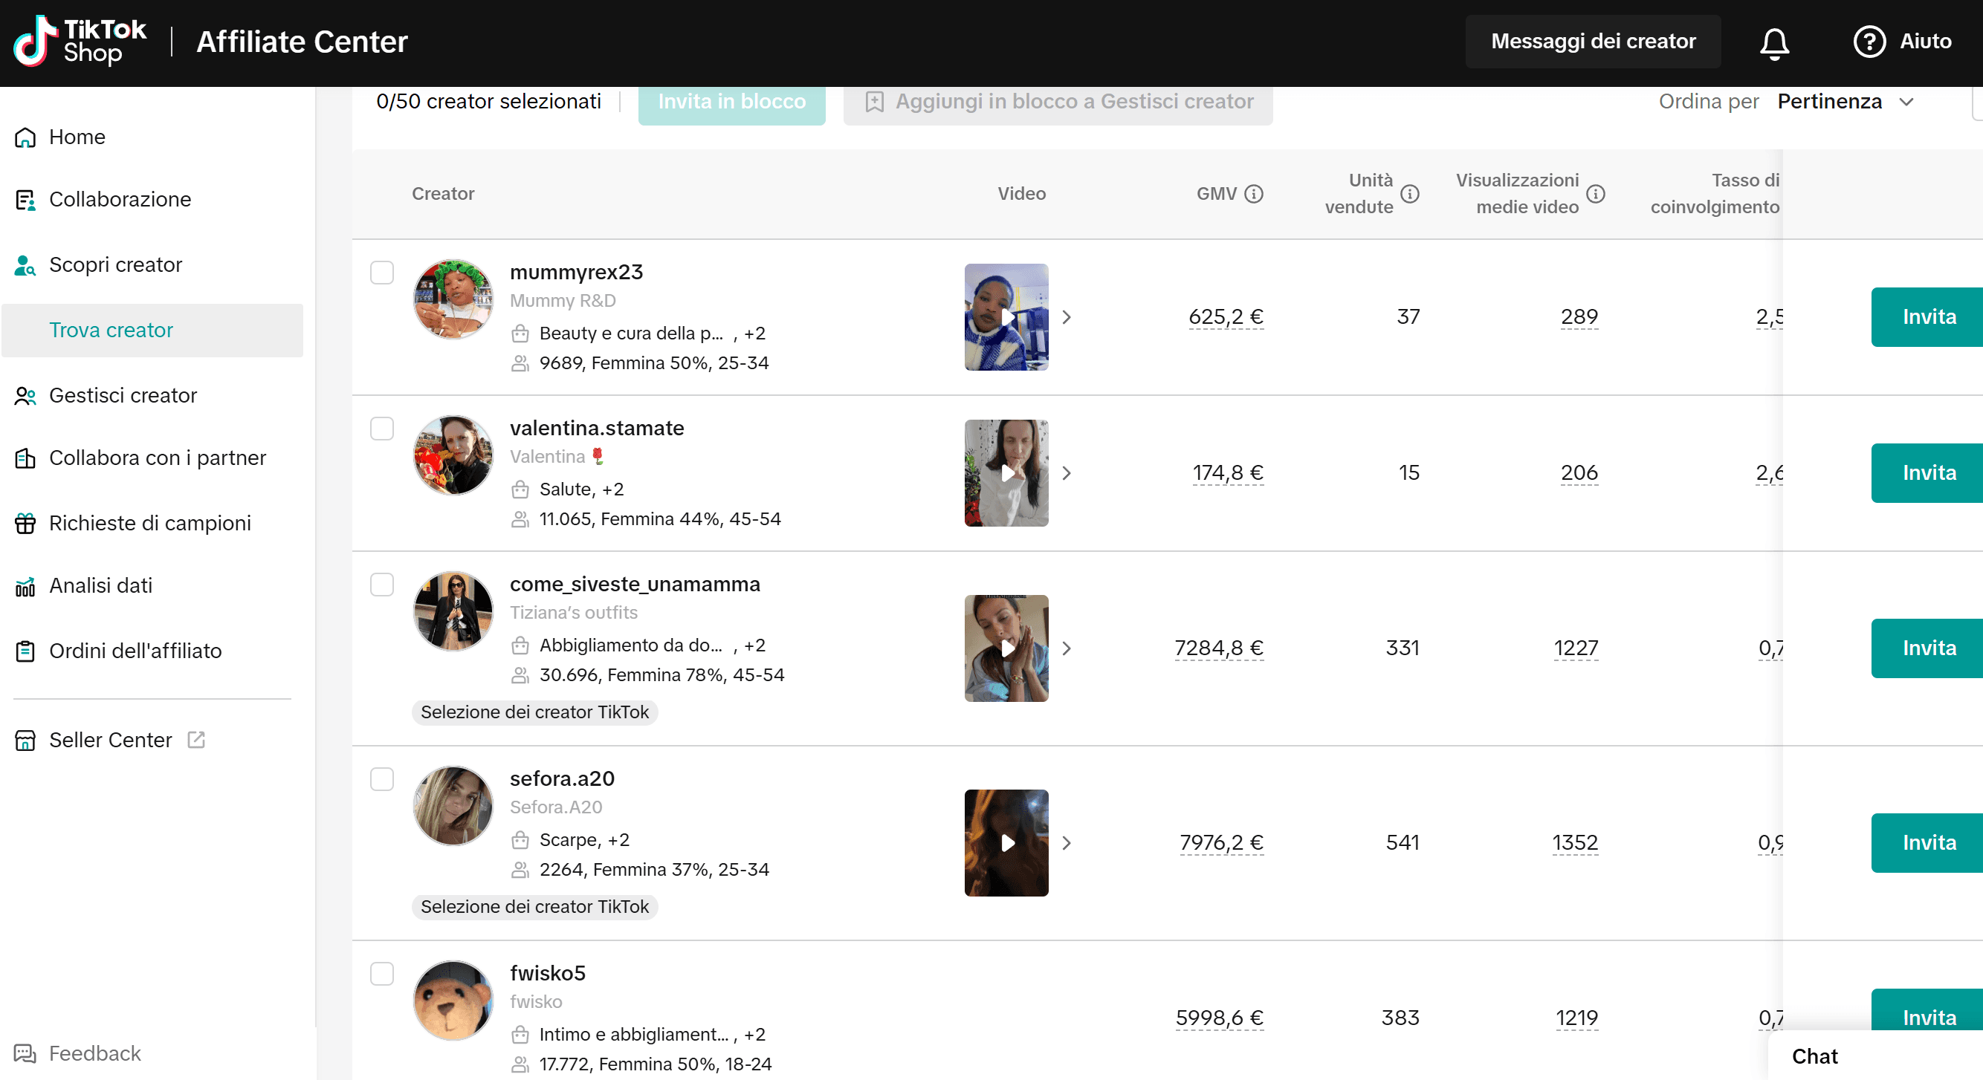Viewport: 1983px width, 1080px height.
Task: Open Analisi dati menu item
Action: 101,585
